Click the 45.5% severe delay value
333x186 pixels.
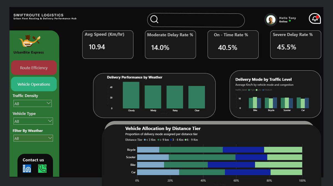coord(287,47)
